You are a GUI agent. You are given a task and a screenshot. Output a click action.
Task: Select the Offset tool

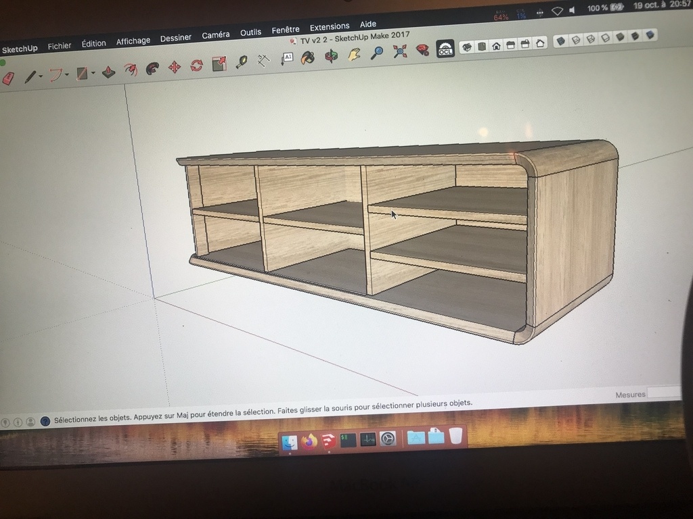pos(130,70)
